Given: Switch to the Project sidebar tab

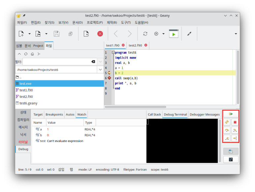Looking at the screenshot, I should (x=38, y=46).
